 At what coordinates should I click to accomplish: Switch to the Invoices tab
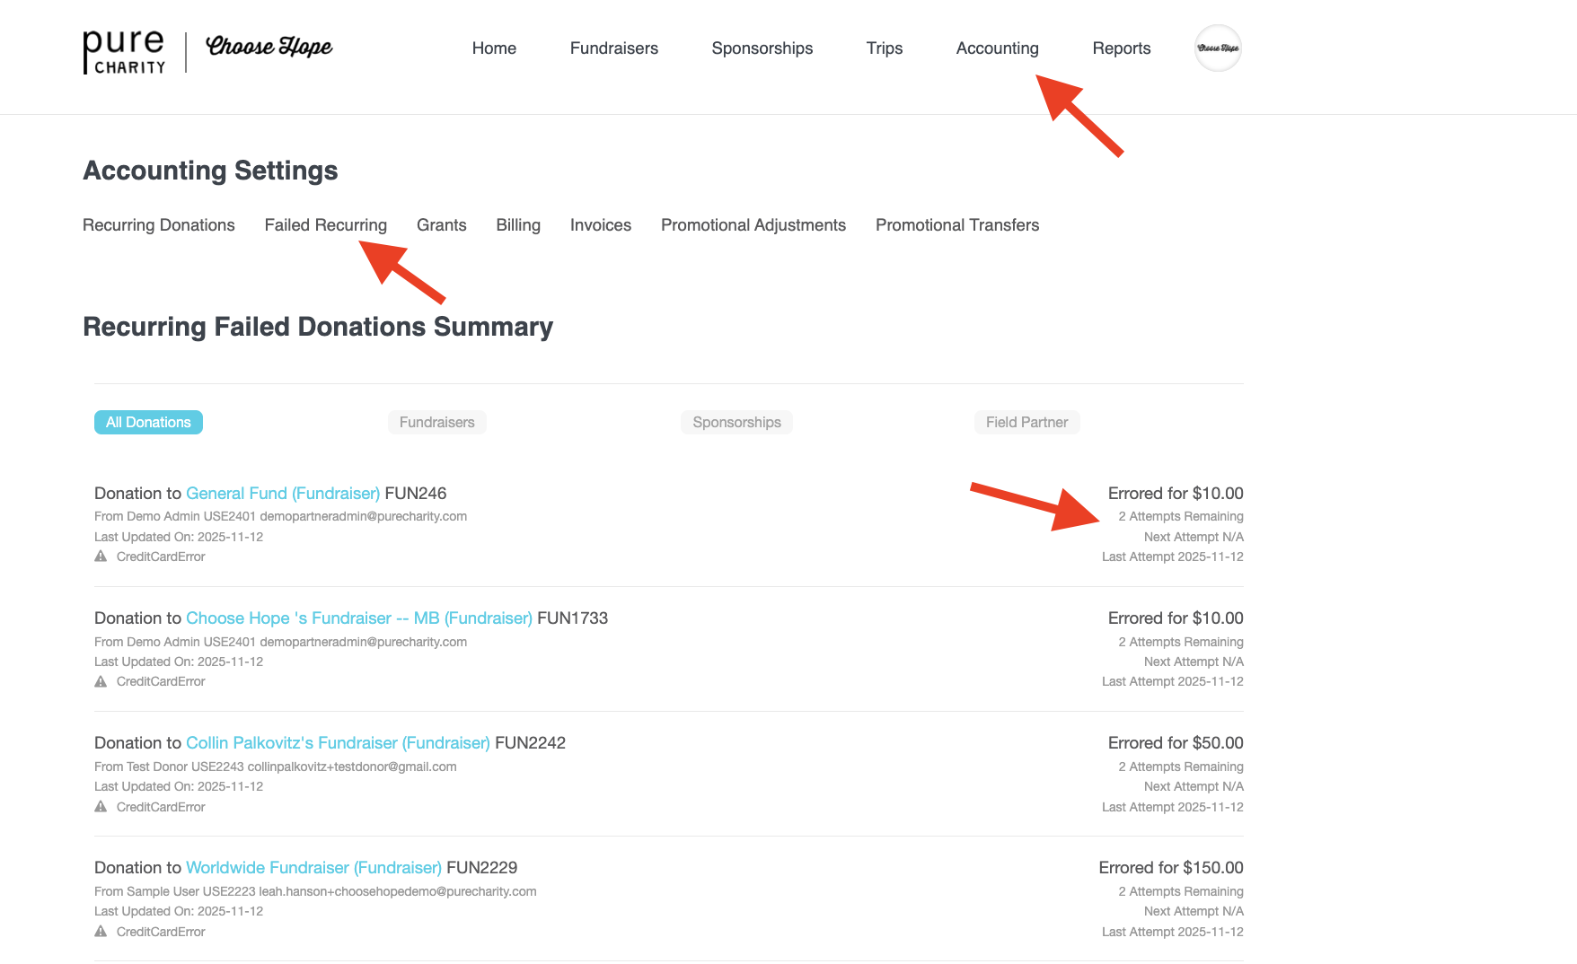pyautogui.click(x=600, y=225)
